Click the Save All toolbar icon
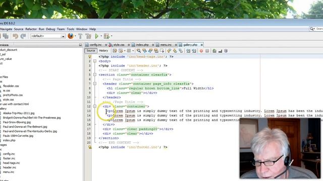Screen dimensions: 323x181 pyautogui.click(x=6, y=36)
